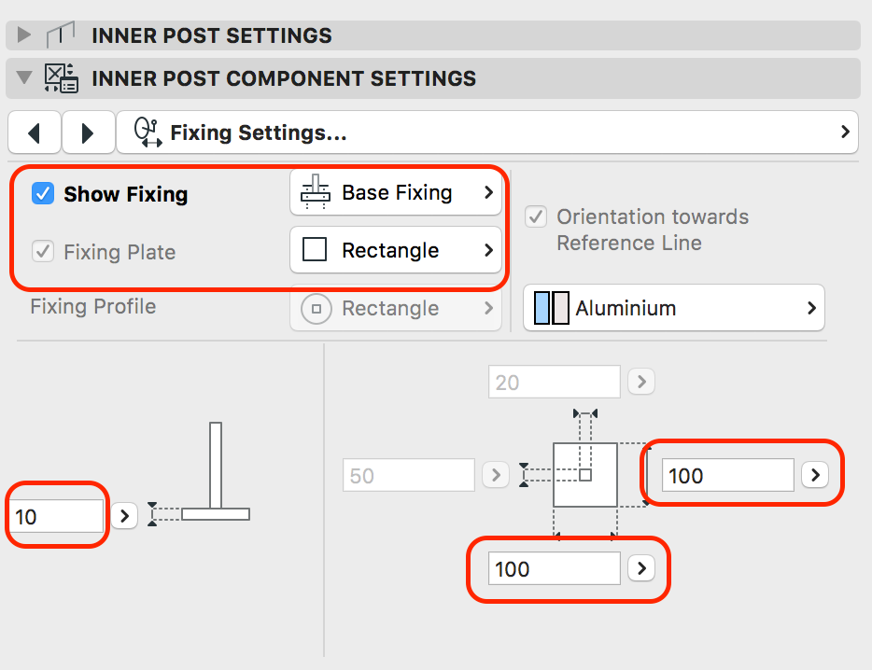Click the Inner Post Settings panel icon
Screen dimensions: 872x670
tap(61, 36)
